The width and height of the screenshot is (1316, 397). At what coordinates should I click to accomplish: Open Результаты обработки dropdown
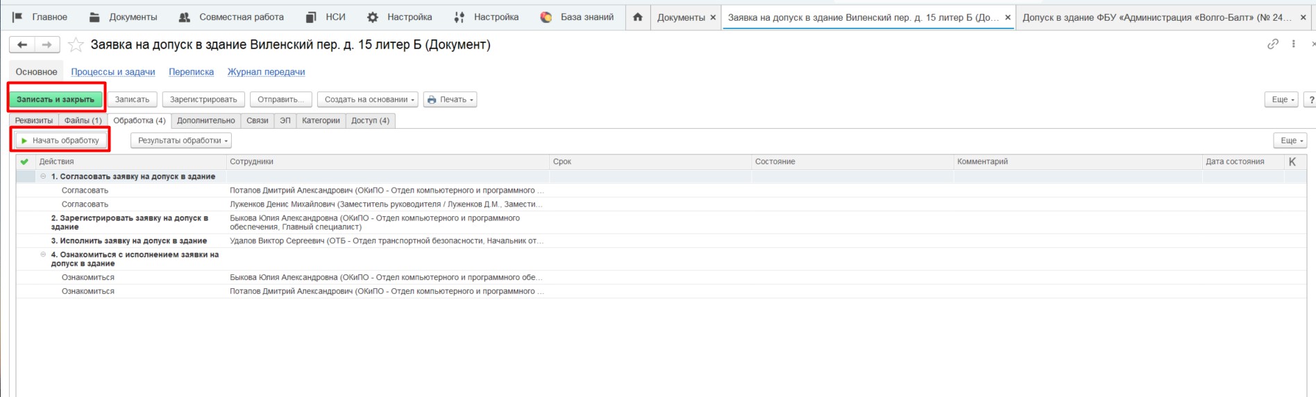[180, 141]
